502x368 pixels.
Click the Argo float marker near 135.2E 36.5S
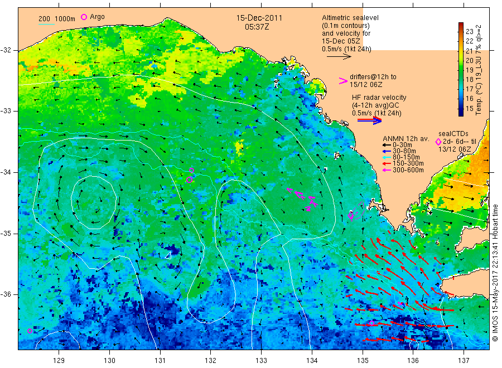tap(371, 323)
